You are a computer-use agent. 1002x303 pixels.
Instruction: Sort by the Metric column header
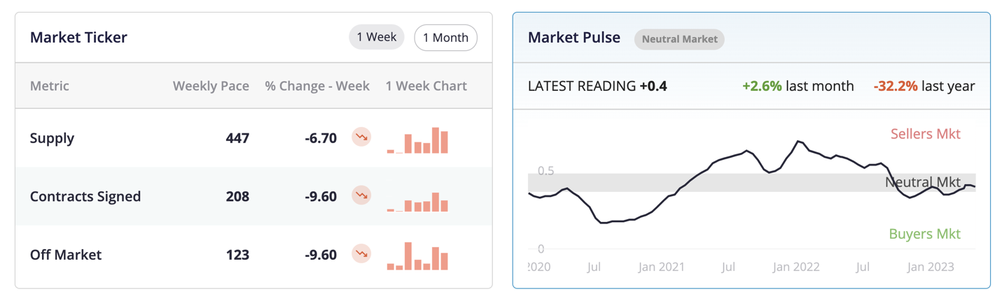[x=50, y=86]
